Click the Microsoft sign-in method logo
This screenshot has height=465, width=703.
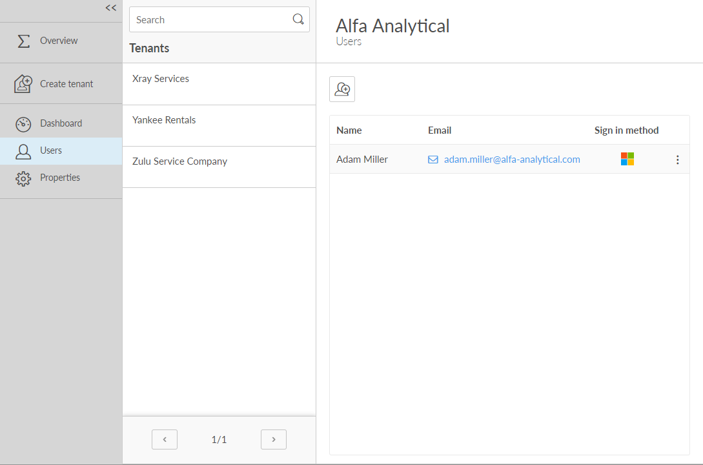tap(627, 159)
